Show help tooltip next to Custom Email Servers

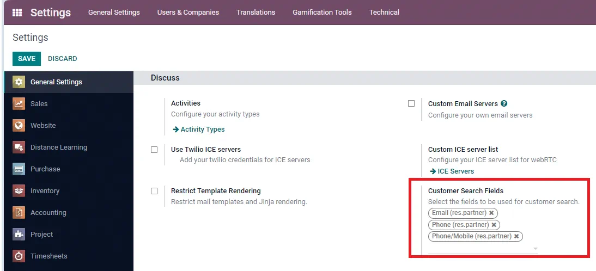click(x=504, y=103)
